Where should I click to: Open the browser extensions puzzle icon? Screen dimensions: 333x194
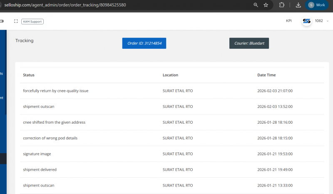282,5
